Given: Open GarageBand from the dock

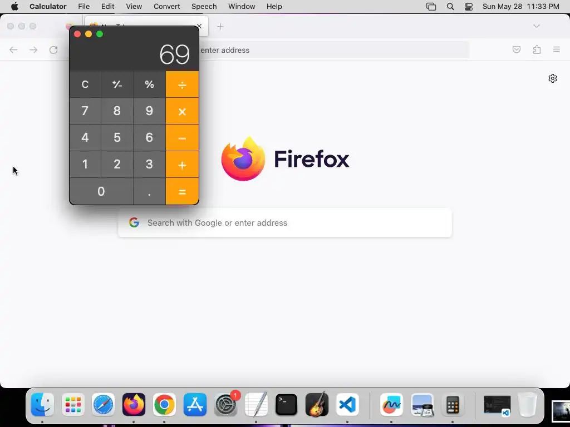Looking at the screenshot, I should (317, 405).
